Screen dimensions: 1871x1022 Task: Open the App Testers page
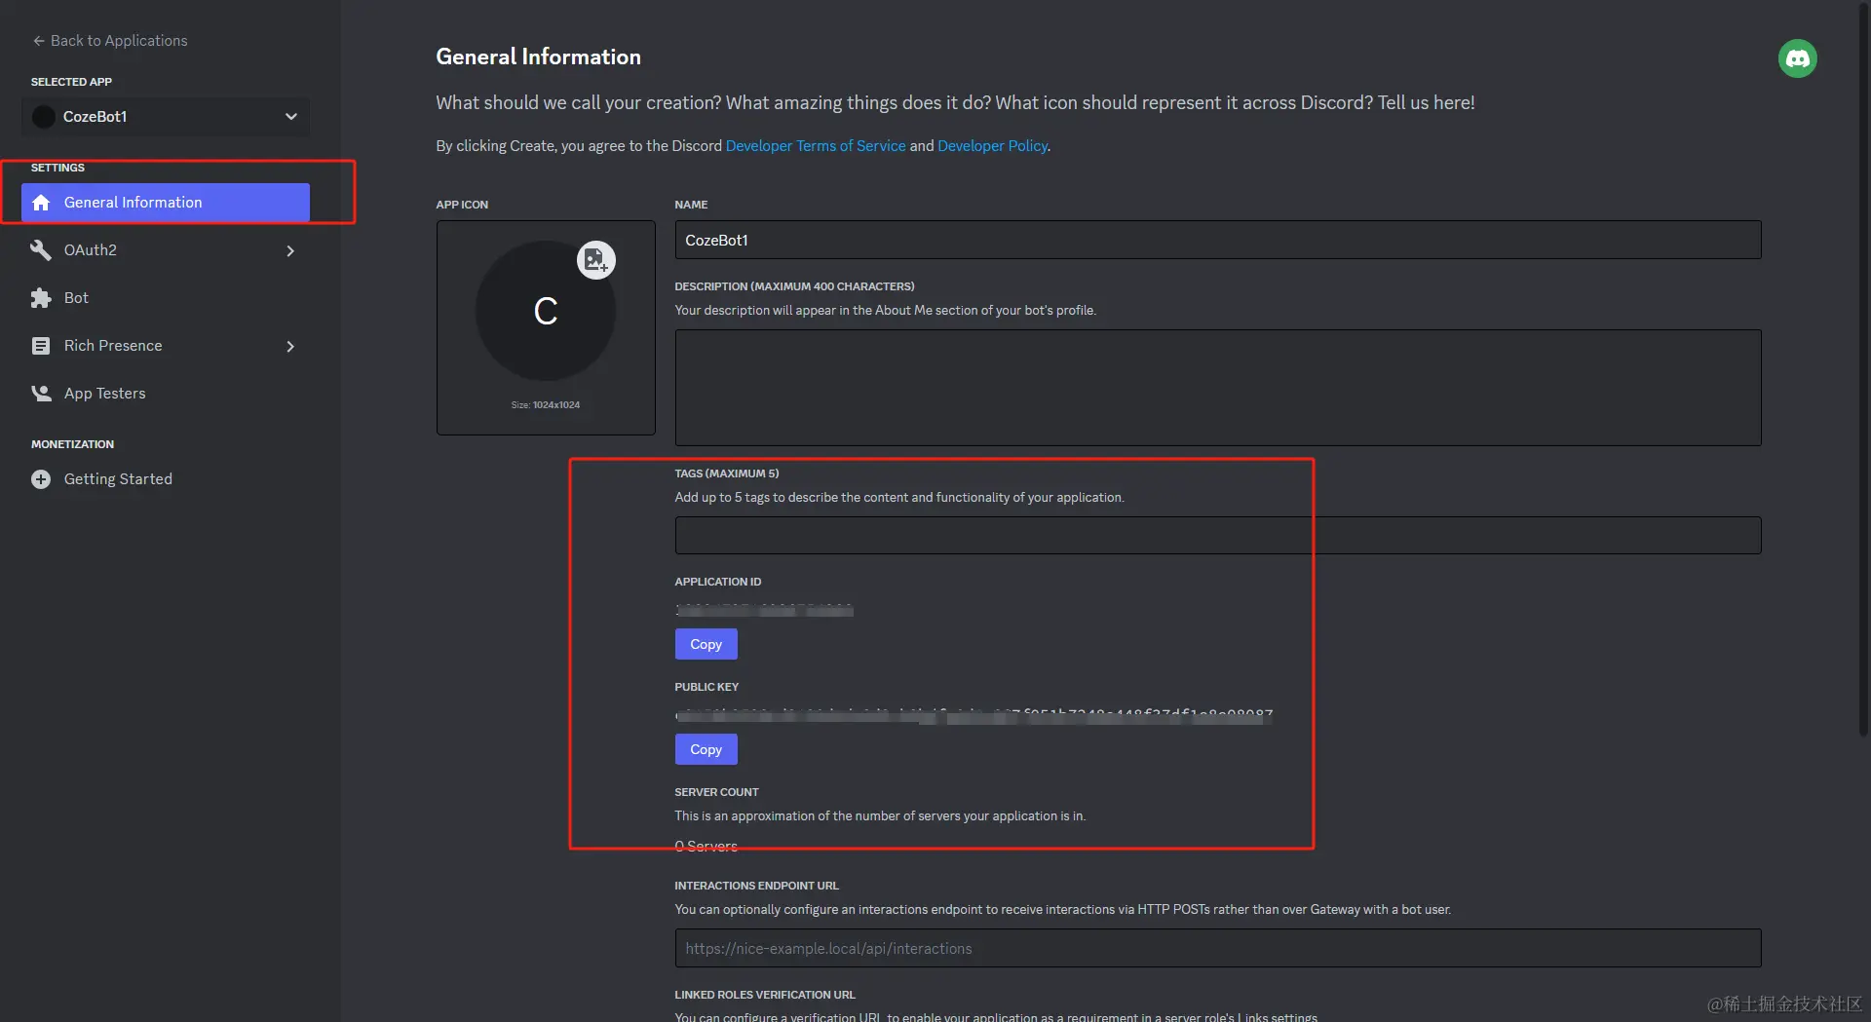coord(166,394)
